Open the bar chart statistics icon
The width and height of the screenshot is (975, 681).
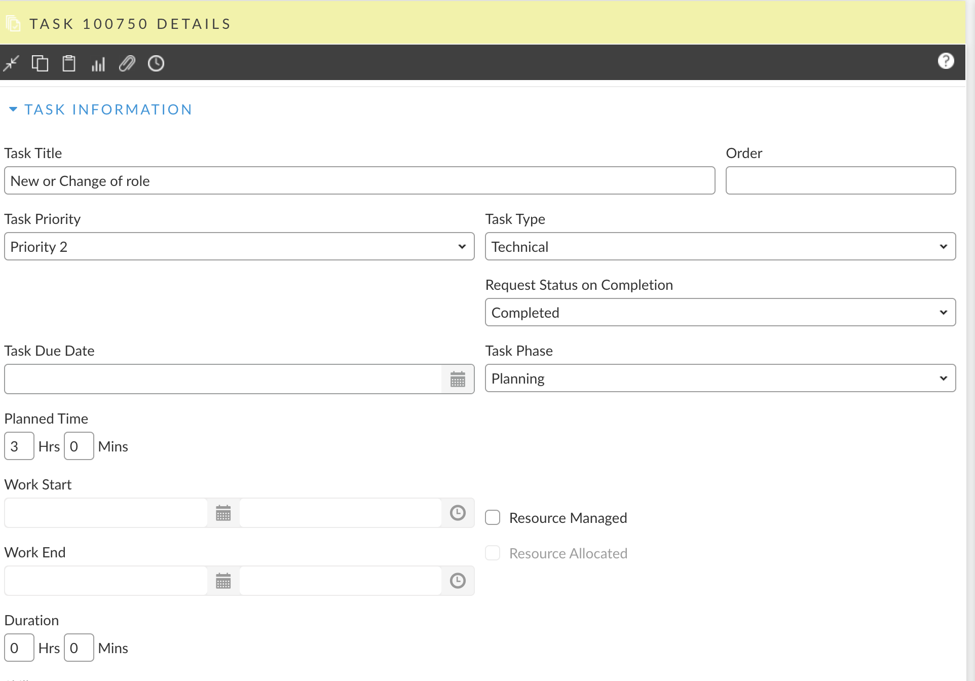98,64
